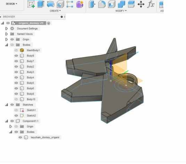Image resolution: width=186 pixels, height=164 pixels.
Task: Click the Sketch1 sketch icon
Action: tap(22, 110)
